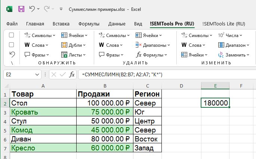
Task: Click the Select All corner triangle
Action: [6, 86]
